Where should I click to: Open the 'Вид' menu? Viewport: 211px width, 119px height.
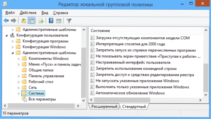pyautogui.click(x=45, y=13)
